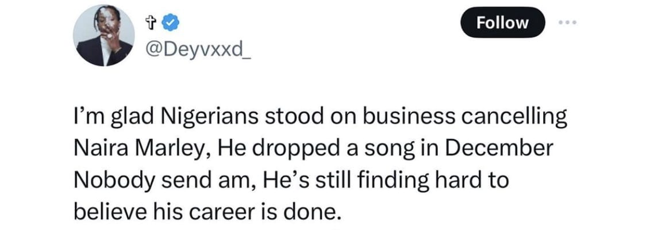Click the blue verified badge
The height and width of the screenshot is (230, 646).
[x=170, y=24]
